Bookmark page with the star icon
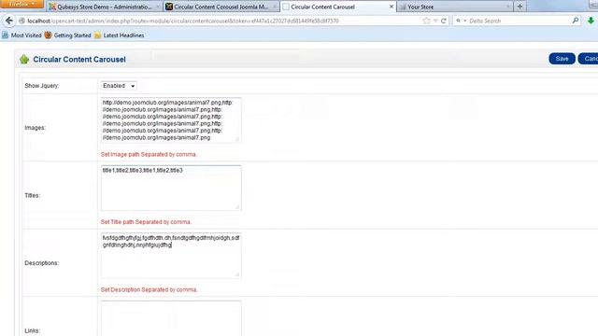Image resolution: width=598 pixels, height=336 pixels. [426, 21]
